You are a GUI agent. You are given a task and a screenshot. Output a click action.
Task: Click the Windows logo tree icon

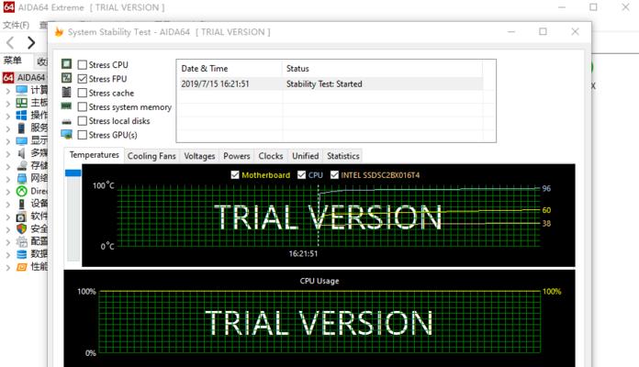click(x=22, y=116)
